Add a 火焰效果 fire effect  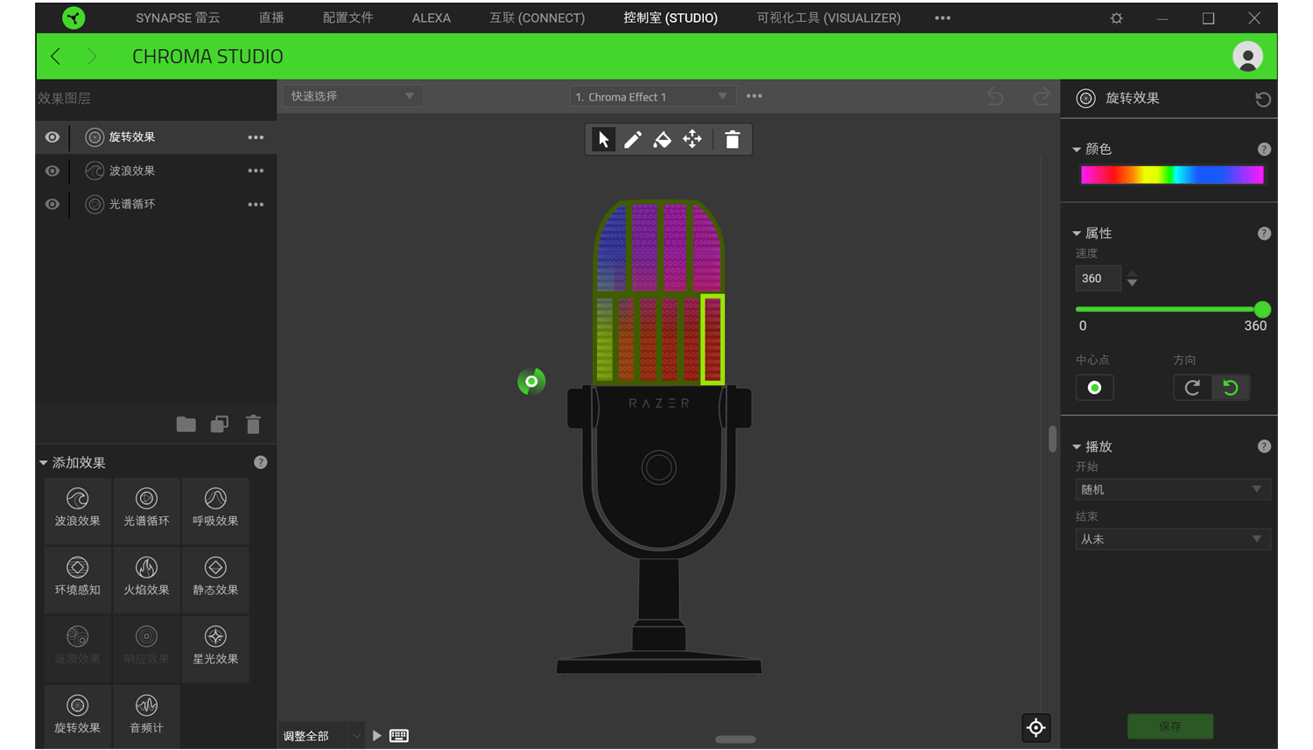146,578
